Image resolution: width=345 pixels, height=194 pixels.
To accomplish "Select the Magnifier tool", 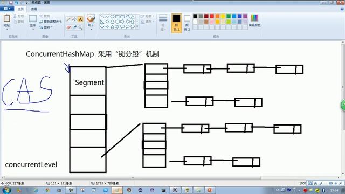I will coord(80,27).
